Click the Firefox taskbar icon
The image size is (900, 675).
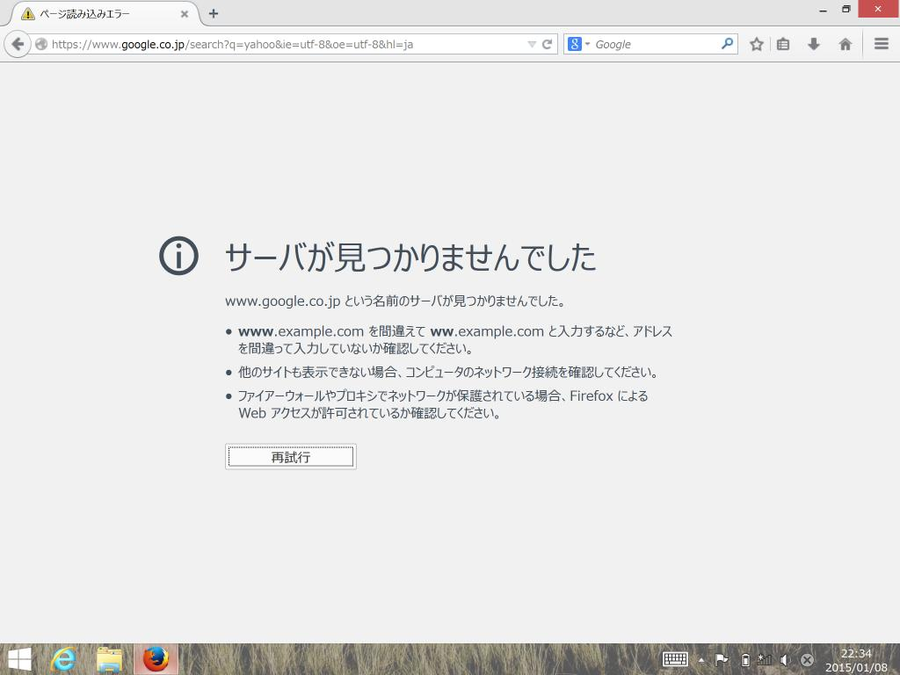(156, 659)
